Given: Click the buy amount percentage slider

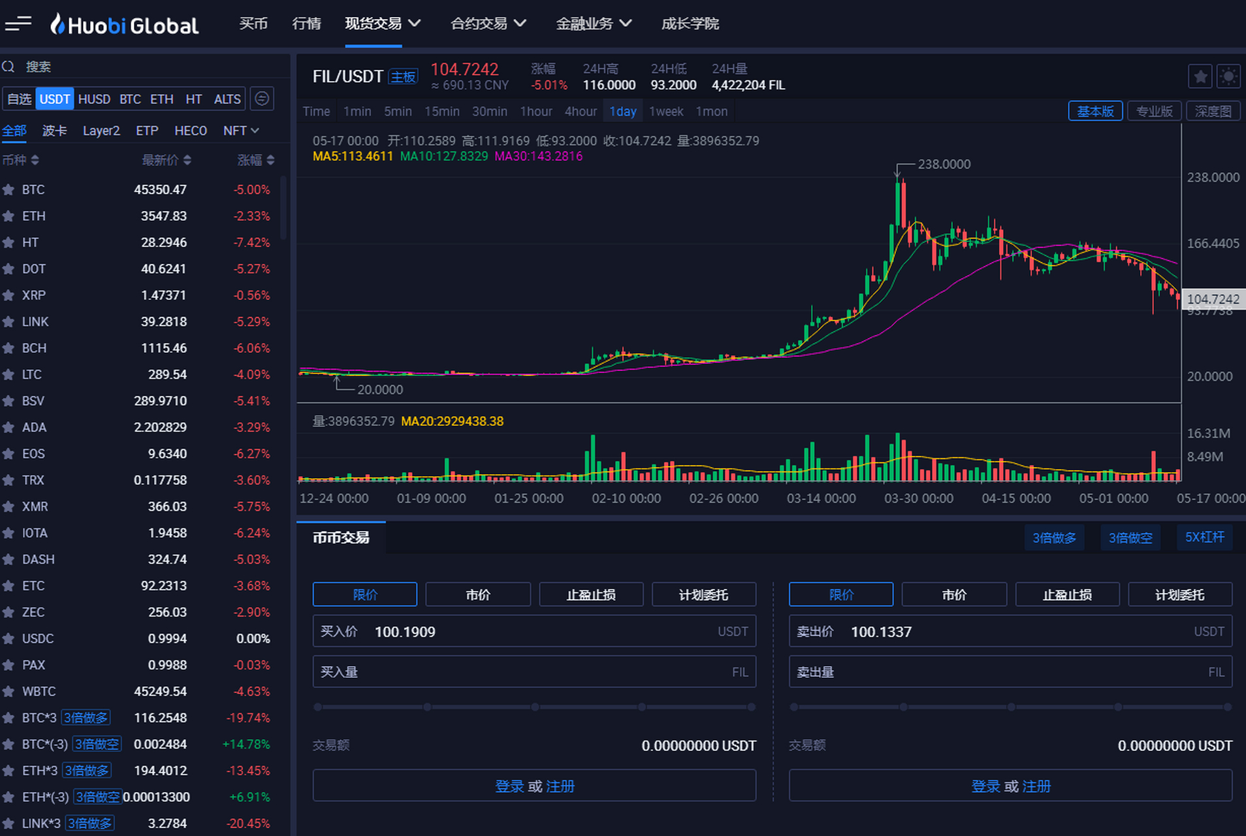Looking at the screenshot, I should tap(534, 707).
